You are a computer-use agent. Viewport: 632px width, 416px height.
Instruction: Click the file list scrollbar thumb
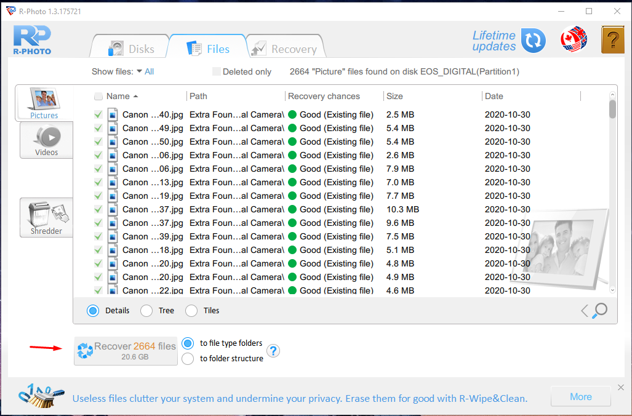612,109
